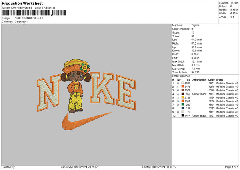The height and width of the screenshot is (170, 240).
Task: Click the Zoom value 1:1
Action: click(232, 17)
